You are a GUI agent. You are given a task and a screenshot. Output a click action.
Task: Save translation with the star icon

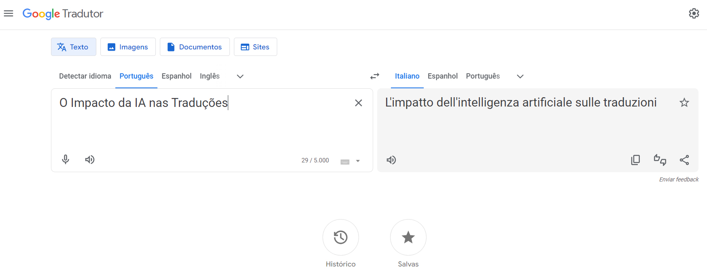[684, 102]
